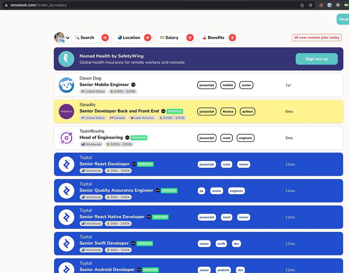Select the react tag on Teamflowhq job
The height and width of the screenshot is (273, 349).
coord(227,138)
